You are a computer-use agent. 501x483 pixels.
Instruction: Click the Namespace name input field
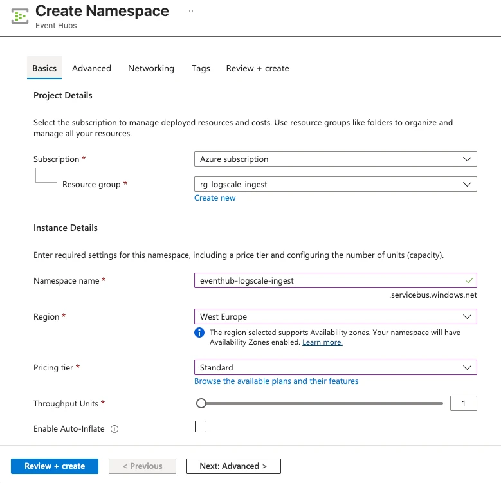tap(336, 280)
